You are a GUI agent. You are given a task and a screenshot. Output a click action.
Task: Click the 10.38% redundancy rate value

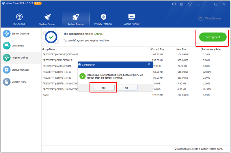coord(207,89)
